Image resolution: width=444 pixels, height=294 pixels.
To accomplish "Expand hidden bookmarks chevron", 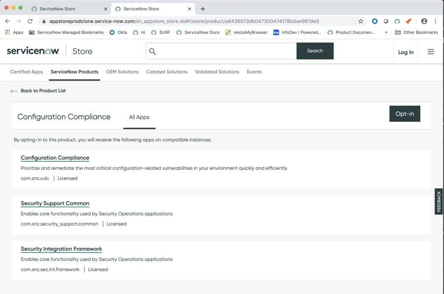I will pos(386,32).
